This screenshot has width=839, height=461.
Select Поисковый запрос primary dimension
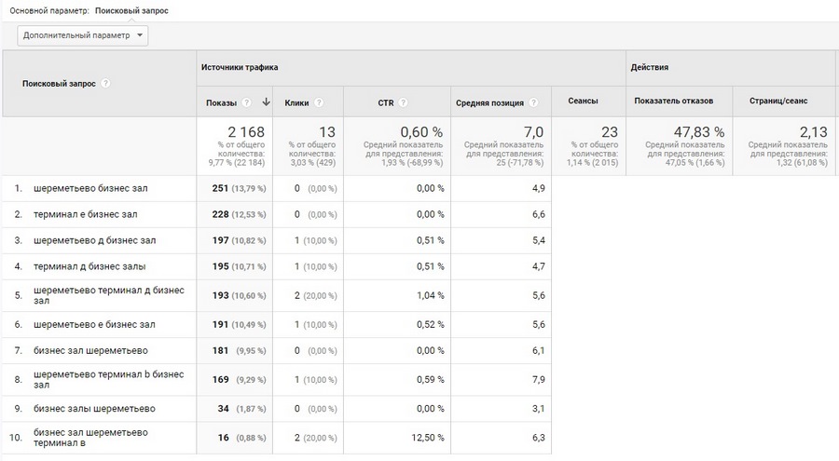pyautogui.click(x=131, y=10)
